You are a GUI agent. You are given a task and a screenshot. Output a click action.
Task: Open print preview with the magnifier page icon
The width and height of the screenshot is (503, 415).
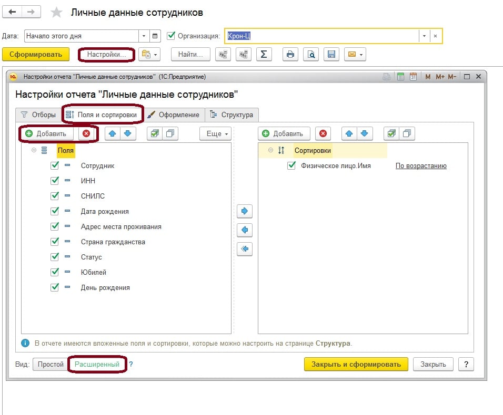coord(311,55)
